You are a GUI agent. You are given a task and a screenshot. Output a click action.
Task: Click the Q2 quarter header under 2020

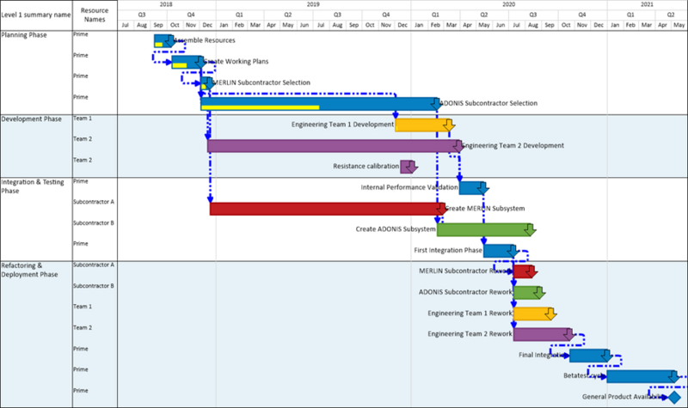click(x=484, y=15)
